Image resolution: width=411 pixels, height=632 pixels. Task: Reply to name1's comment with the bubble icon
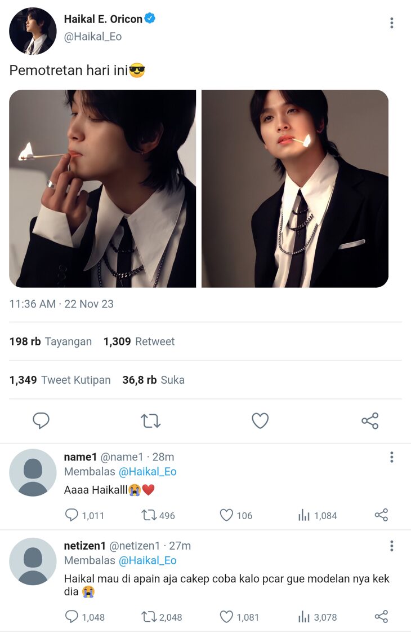coord(72,515)
